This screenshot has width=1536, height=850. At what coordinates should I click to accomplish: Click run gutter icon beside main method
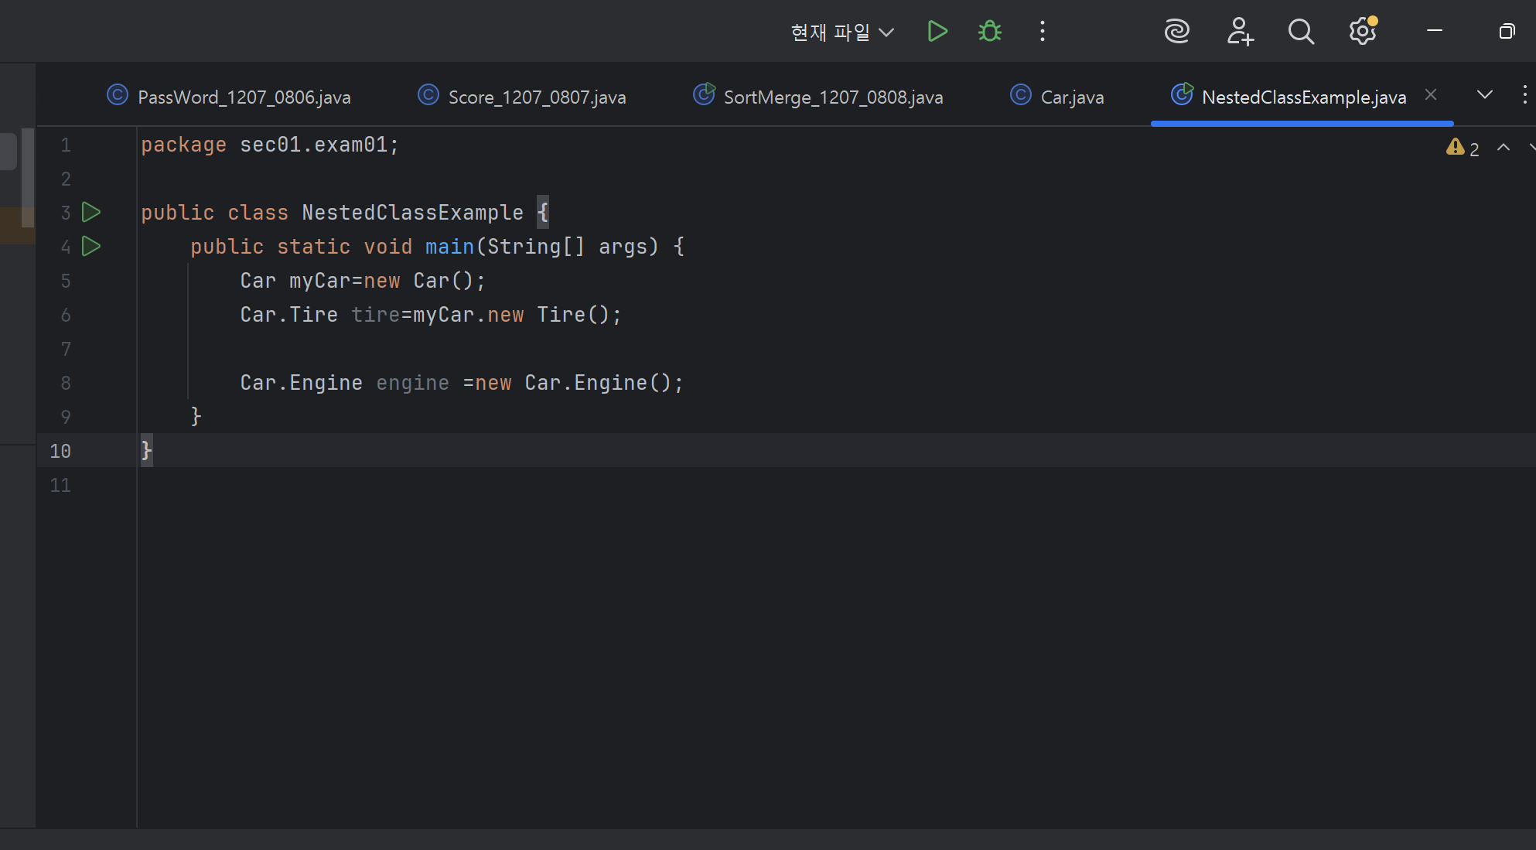(x=91, y=246)
